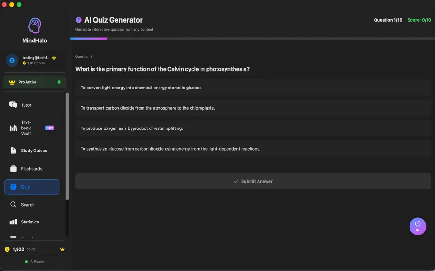The image size is (435, 271).
Task: Select answer about transporting carbon dioxide
Action: (x=253, y=108)
